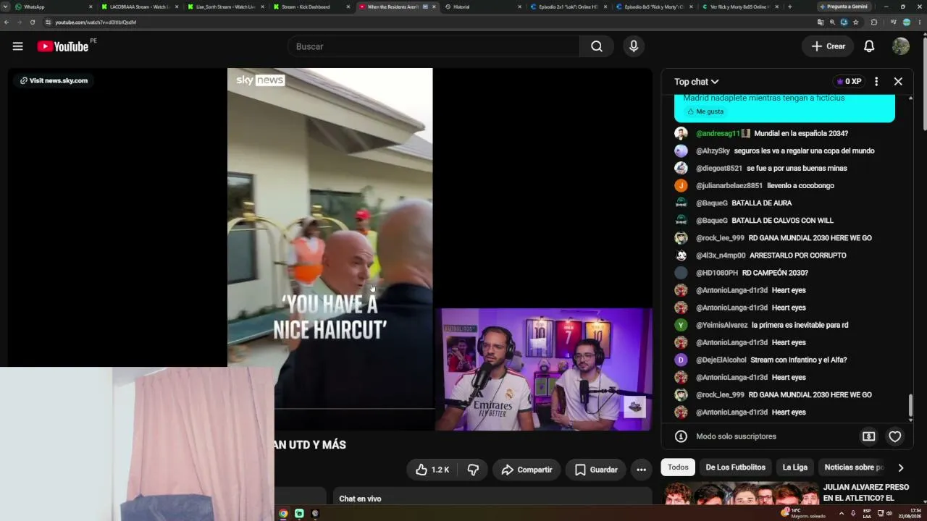Save the video with Guardar
Viewport: 927px width, 521px height.
click(596, 470)
